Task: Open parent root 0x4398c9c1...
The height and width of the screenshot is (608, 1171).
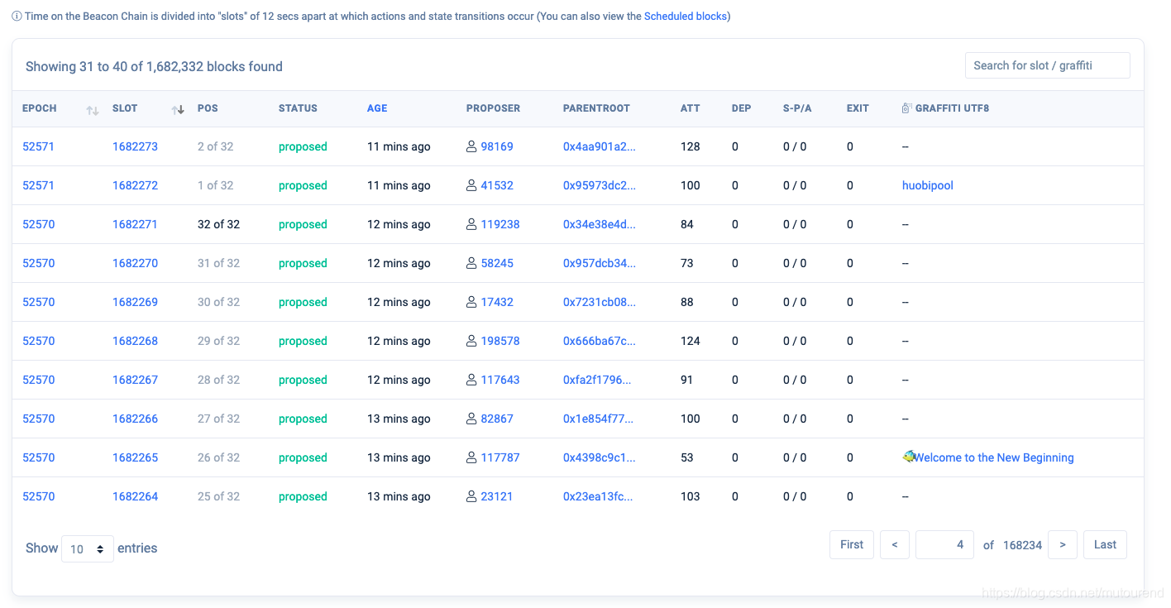Action: [x=600, y=457]
